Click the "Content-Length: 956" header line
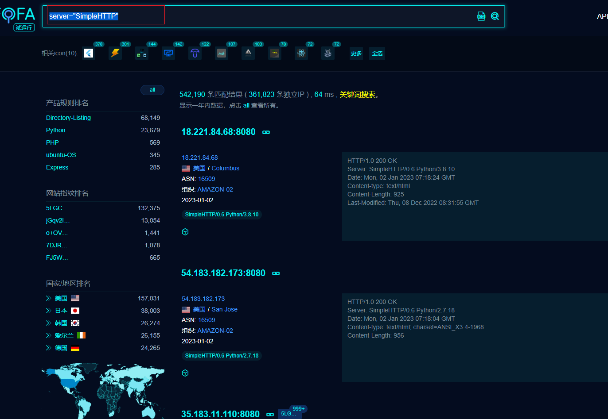Viewport: 608px width, 419px height. pyautogui.click(x=376, y=335)
